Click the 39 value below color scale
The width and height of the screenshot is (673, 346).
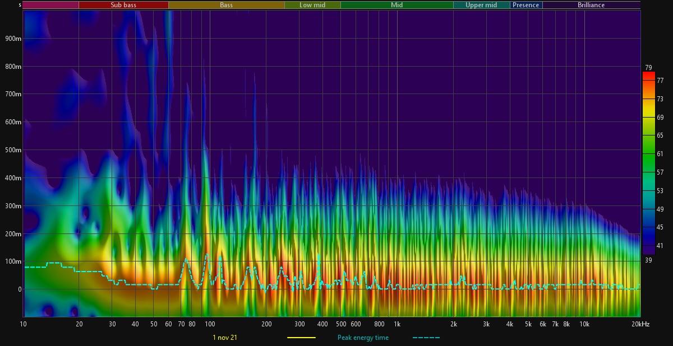[648, 260]
